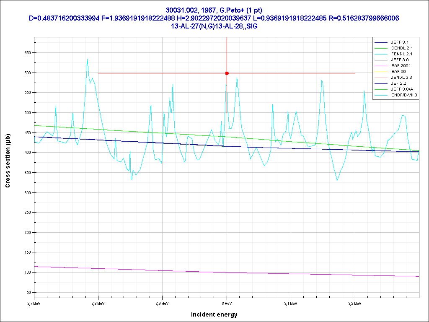Click the 'Incident energy' x-axis label
Viewport: 429px width, 322px height.
214,314
